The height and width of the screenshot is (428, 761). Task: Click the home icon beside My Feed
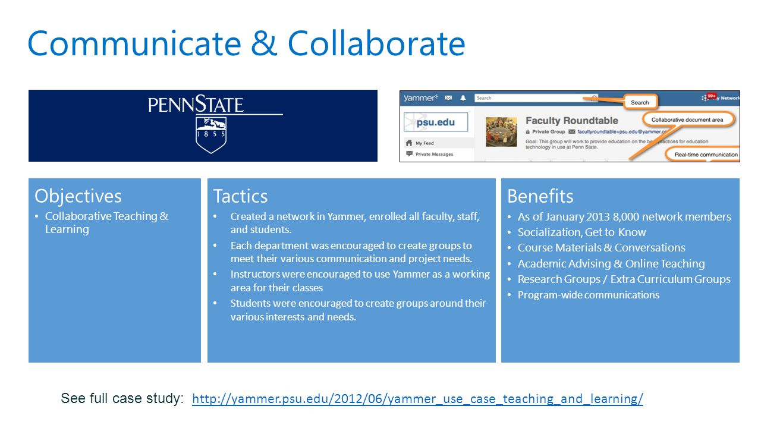[409, 143]
